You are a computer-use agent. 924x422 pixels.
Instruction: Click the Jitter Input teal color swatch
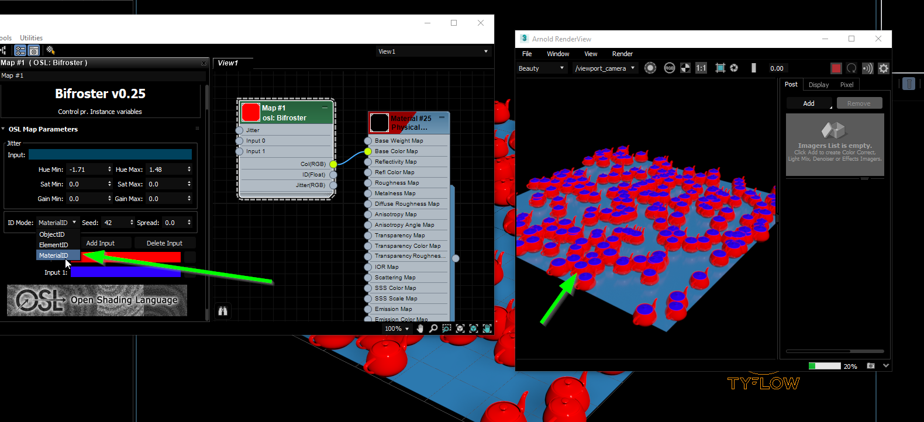(110, 154)
